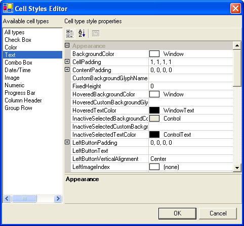
Task: Select the Column Header cell type
Action: point(32,100)
